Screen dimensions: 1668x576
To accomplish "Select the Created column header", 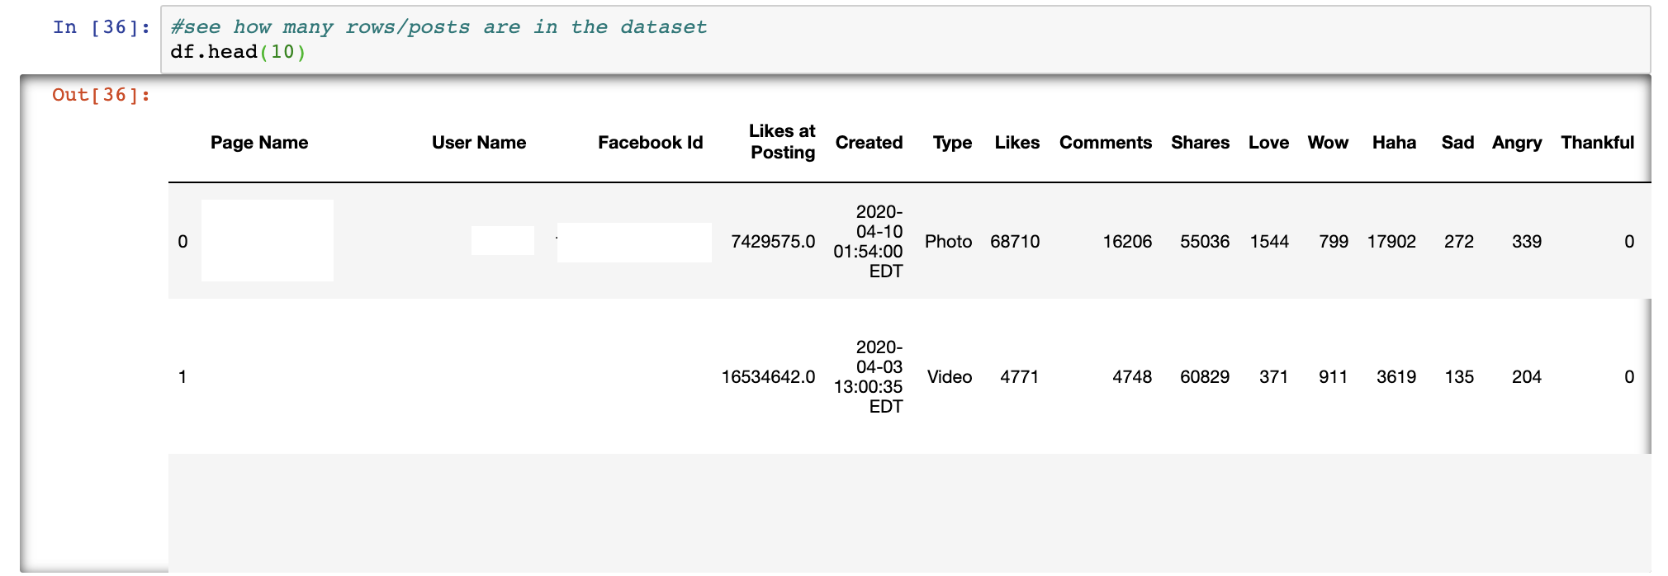I will click(x=869, y=143).
